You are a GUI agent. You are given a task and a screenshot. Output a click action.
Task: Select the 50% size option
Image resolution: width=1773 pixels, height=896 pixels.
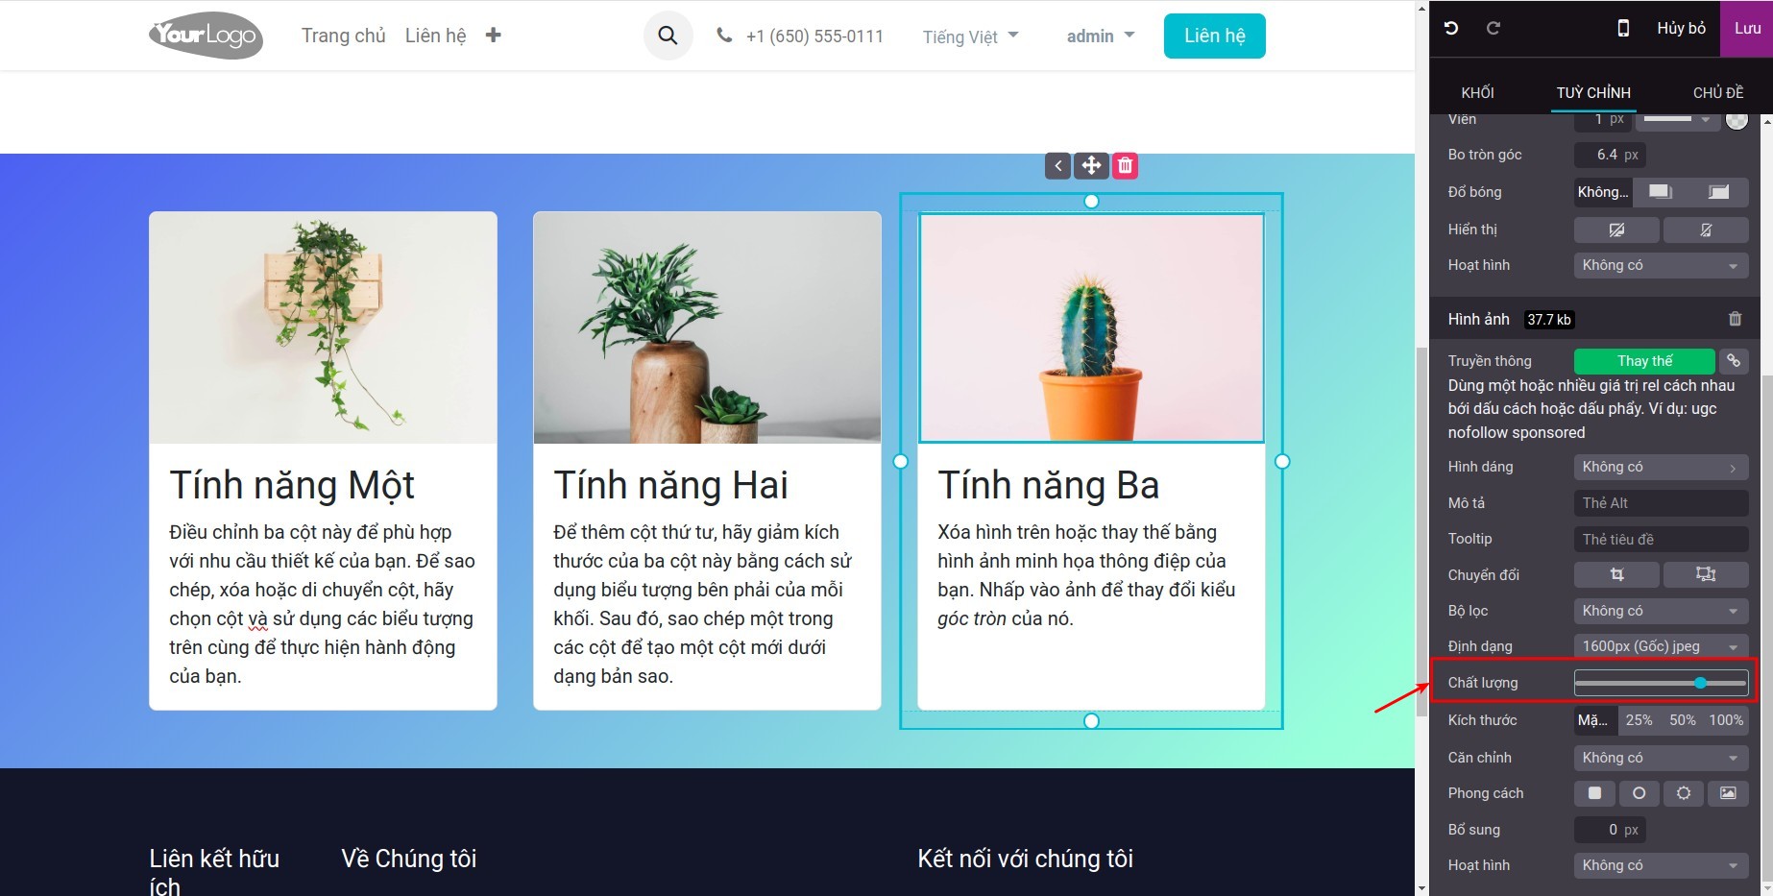coord(1682,720)
